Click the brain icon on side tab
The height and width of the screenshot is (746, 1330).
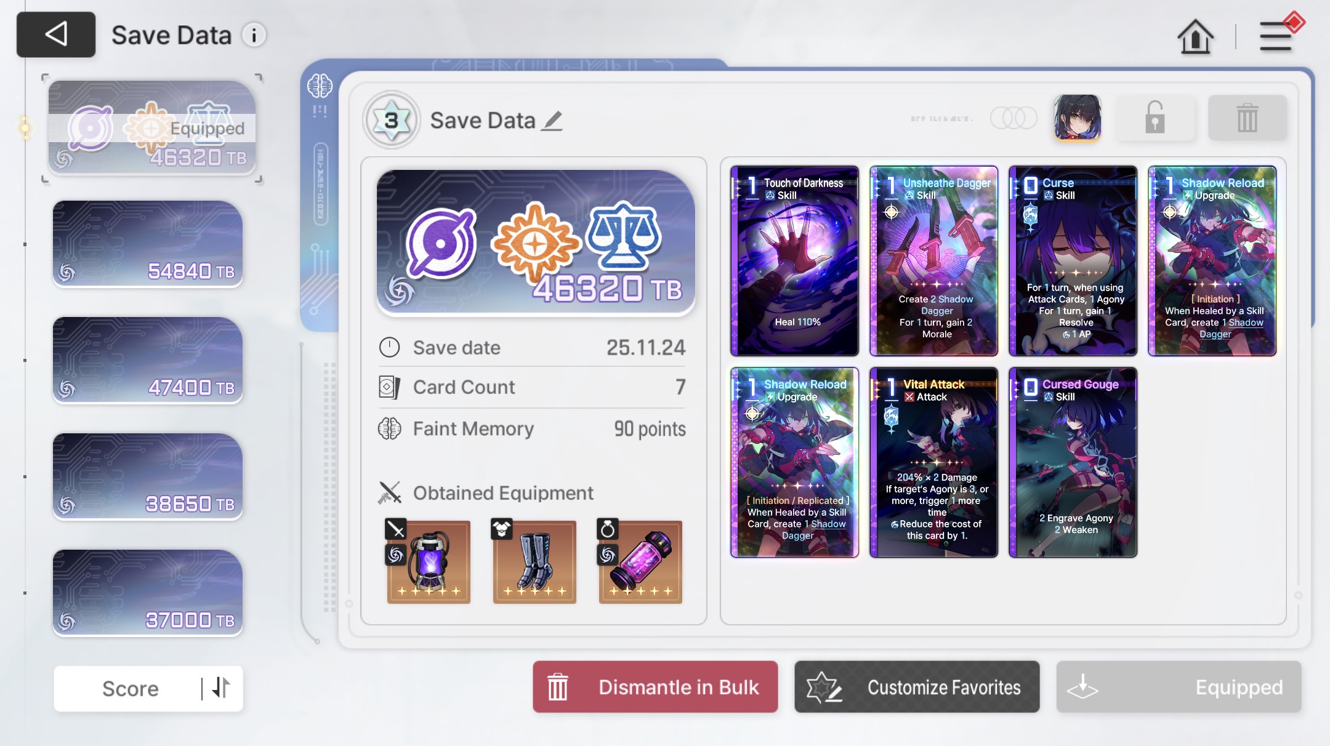coord(320,86)
